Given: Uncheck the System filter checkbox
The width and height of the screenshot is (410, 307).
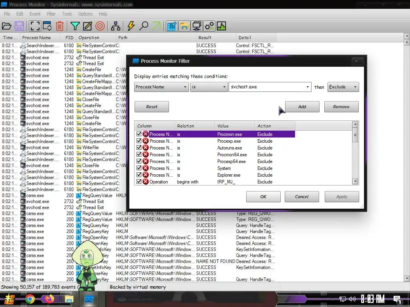Looking at the screenshot, I should point(139,168).
